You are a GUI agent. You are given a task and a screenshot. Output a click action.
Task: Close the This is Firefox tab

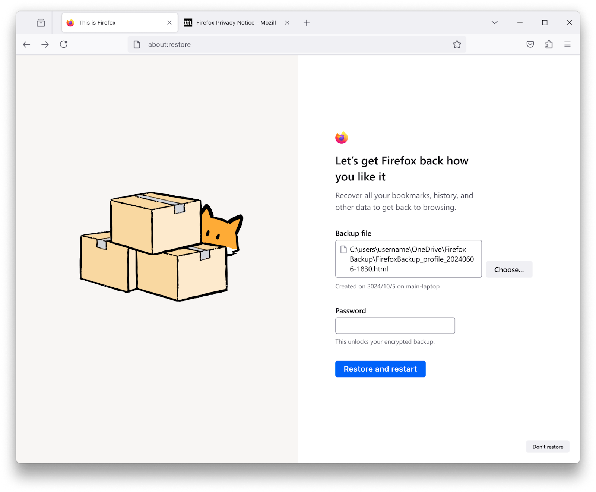click(x=169, y=23)
